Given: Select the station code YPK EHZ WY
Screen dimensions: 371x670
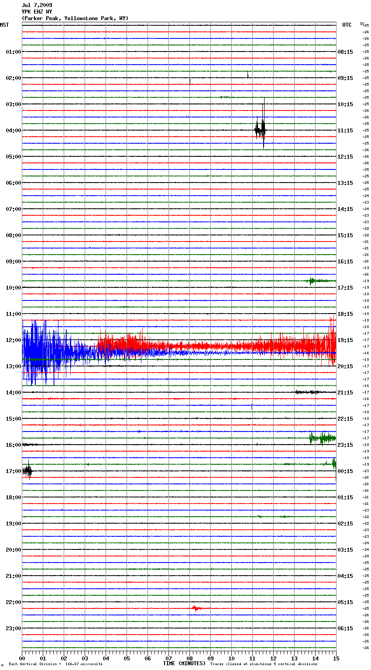Looking at the screenshot, I should tap(37, 12).
